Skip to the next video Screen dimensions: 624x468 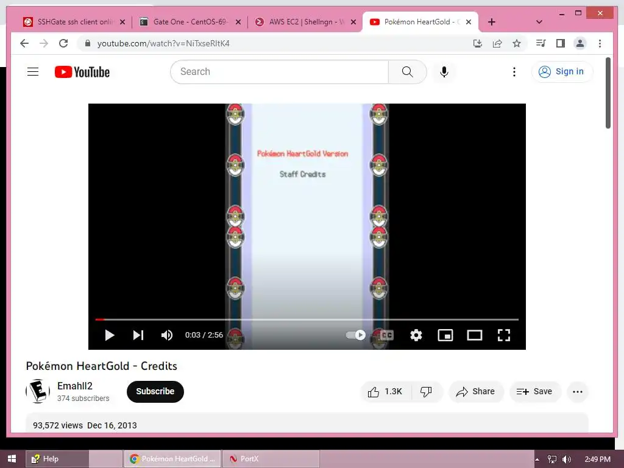(x=138, y=335)
